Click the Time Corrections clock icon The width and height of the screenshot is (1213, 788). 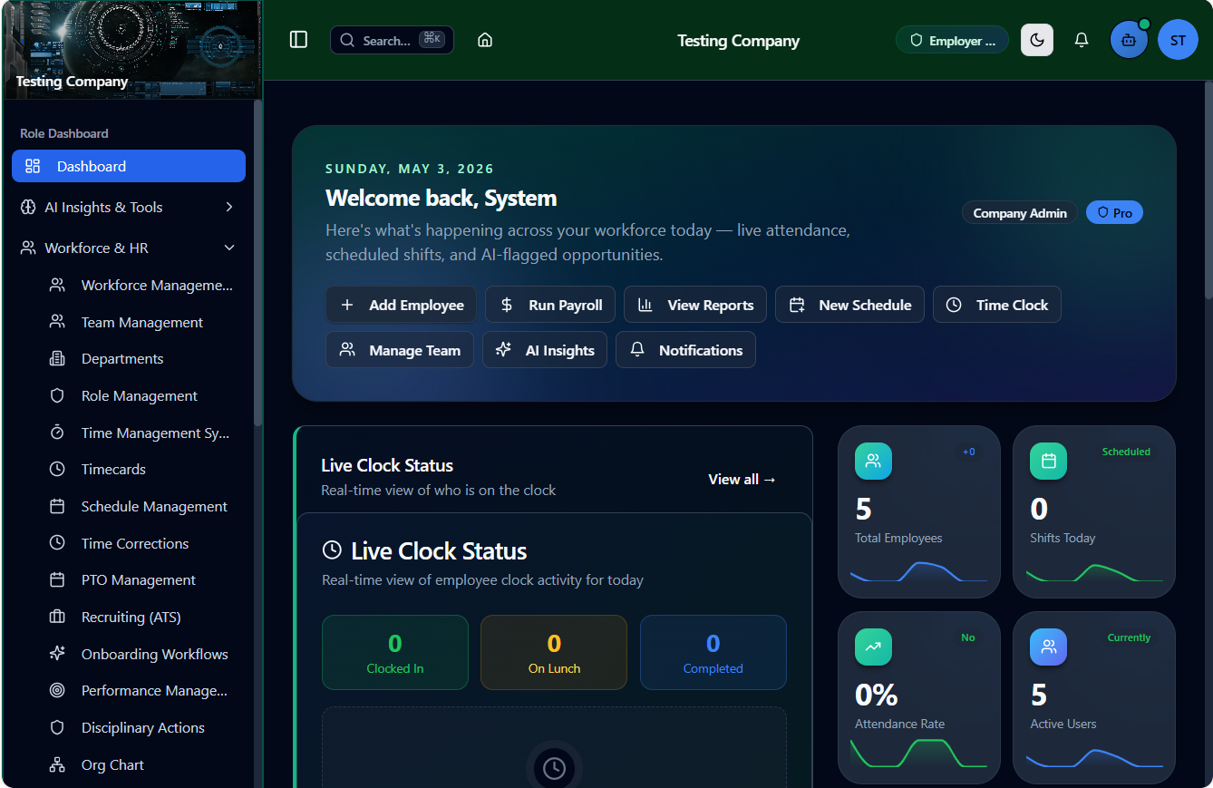tap(57, 543)
